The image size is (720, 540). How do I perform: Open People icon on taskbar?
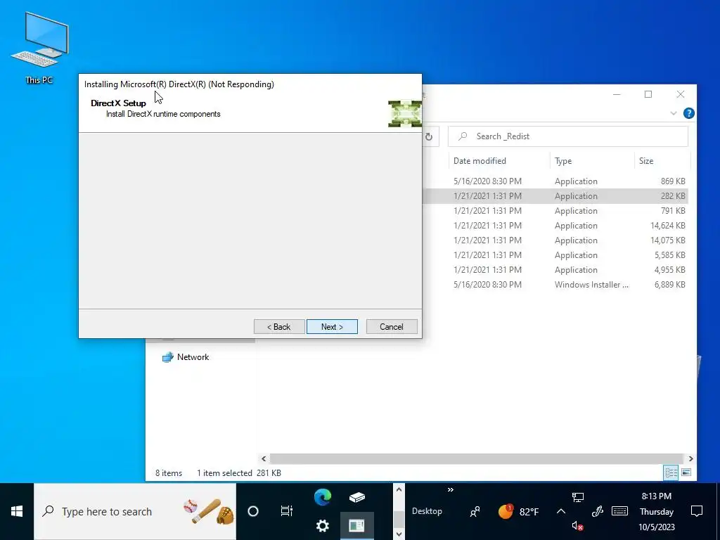click(475, 511)
